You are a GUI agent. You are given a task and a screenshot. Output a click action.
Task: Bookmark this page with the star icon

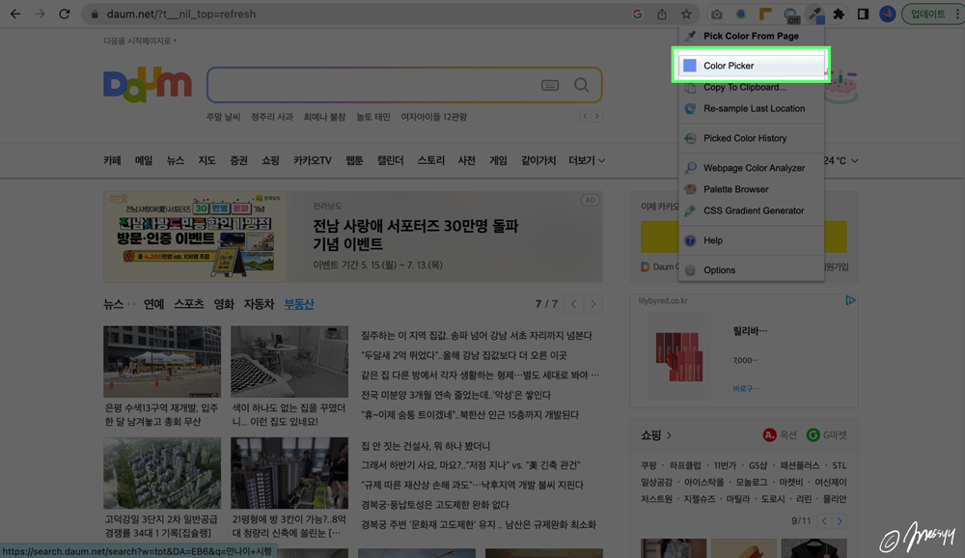(685, 14)
